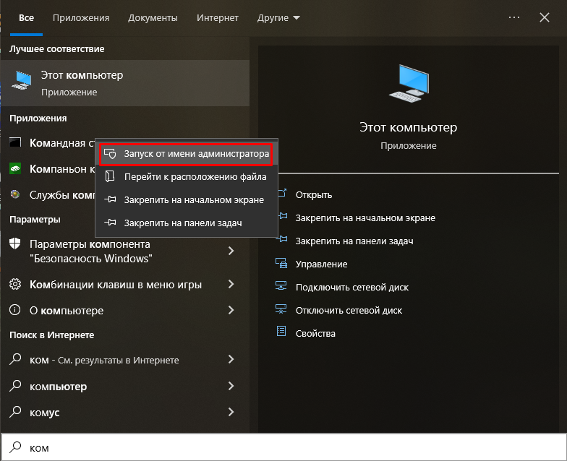Click the magnifier icon beside компьютер suggestion

pyautogui.click(x=14, y=386)
